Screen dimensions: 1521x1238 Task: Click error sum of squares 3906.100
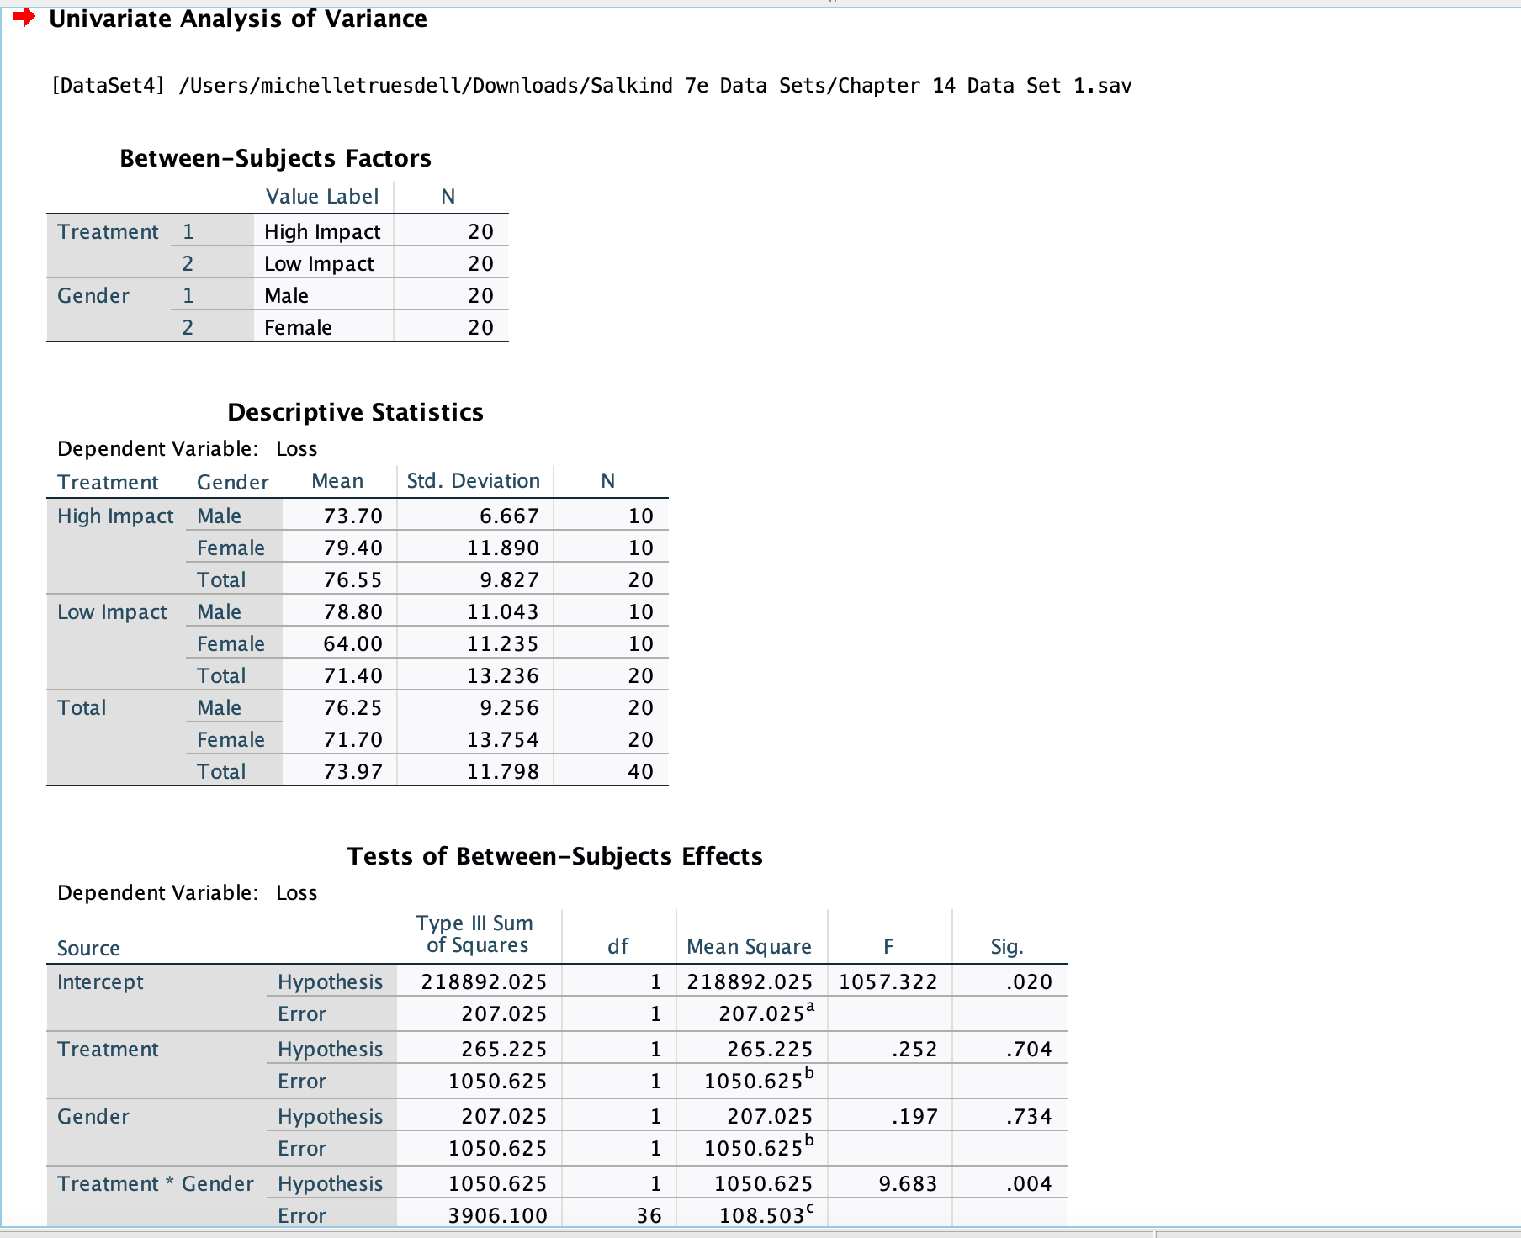coord(497,1215)
